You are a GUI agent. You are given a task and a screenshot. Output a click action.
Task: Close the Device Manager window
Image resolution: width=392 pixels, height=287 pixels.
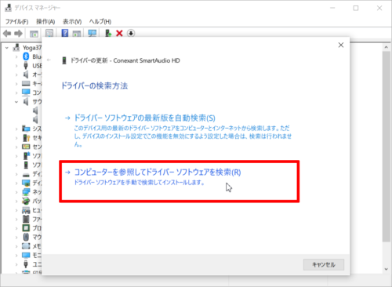tap(379, 8)
